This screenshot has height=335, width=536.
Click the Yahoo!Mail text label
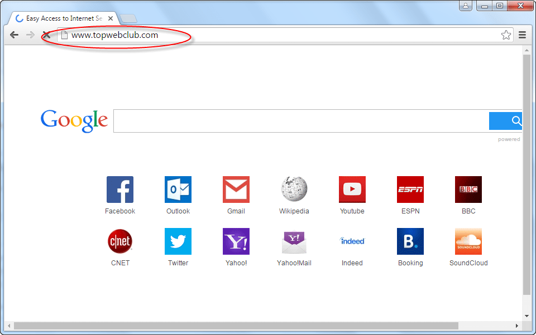pos(294,263)
